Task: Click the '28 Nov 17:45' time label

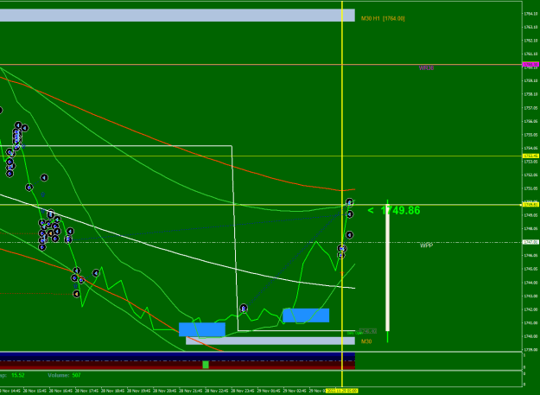Action: [88, 392]
